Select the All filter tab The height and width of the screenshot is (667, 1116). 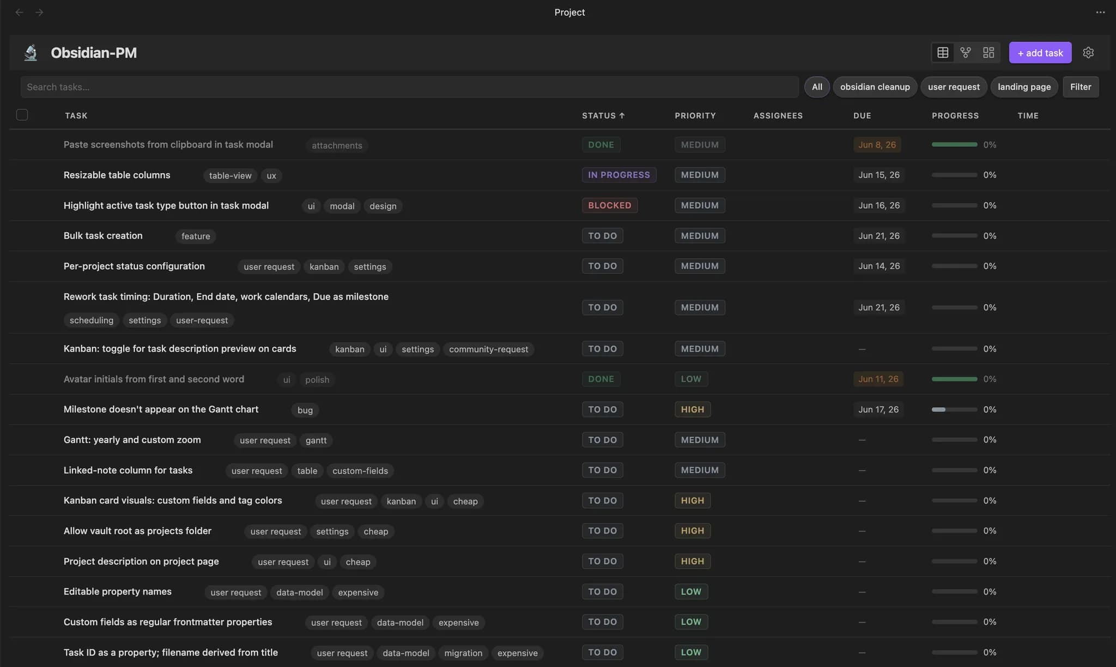pos(817,87)
